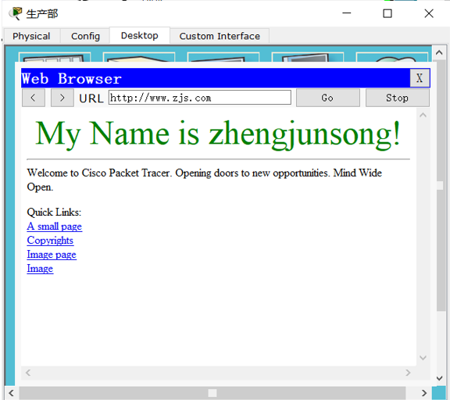Image resolution: width=450 pixels, height=400 pixels.
Task: Click desktop panel scroll up arrow
Action: pos(439,52)
